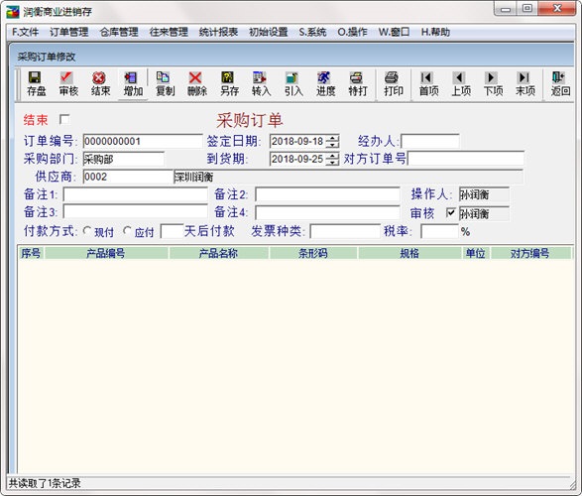Click the 产品编号 column header
The image size is (582, 496).
click(106, 253)
